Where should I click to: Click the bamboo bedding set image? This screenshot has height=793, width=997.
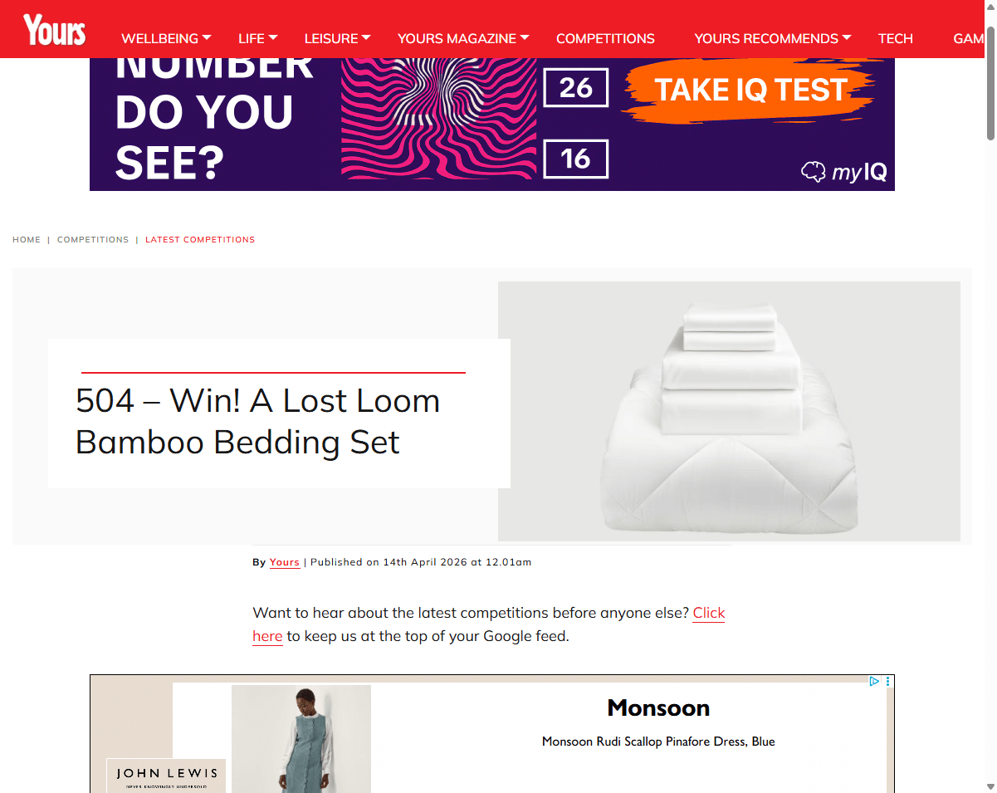coord(729,411)
